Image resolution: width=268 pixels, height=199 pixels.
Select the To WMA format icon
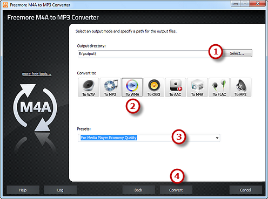(x=132, y=87)
